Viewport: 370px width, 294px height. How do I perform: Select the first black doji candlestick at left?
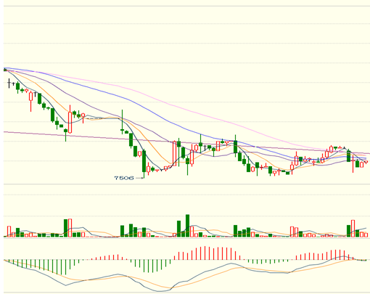(9, 83)
